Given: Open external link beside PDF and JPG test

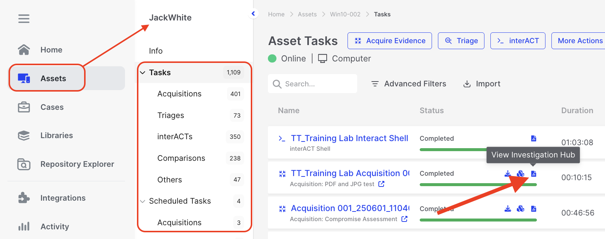Looking at the screenshot, I should tap(381, 184).
